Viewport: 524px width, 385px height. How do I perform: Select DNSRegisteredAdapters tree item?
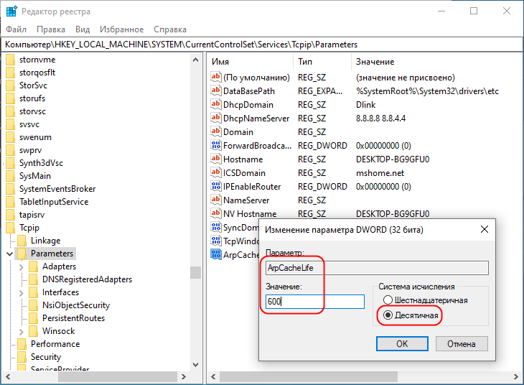[88, 279]
